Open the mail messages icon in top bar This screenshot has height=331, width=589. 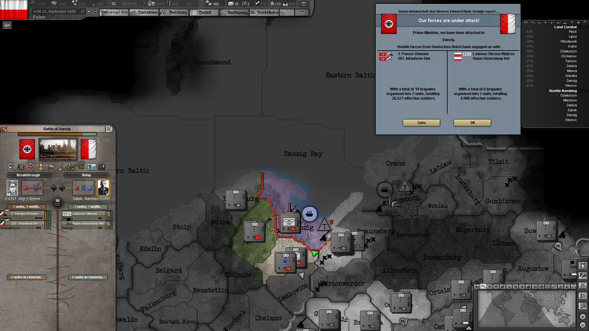(231, 4)
